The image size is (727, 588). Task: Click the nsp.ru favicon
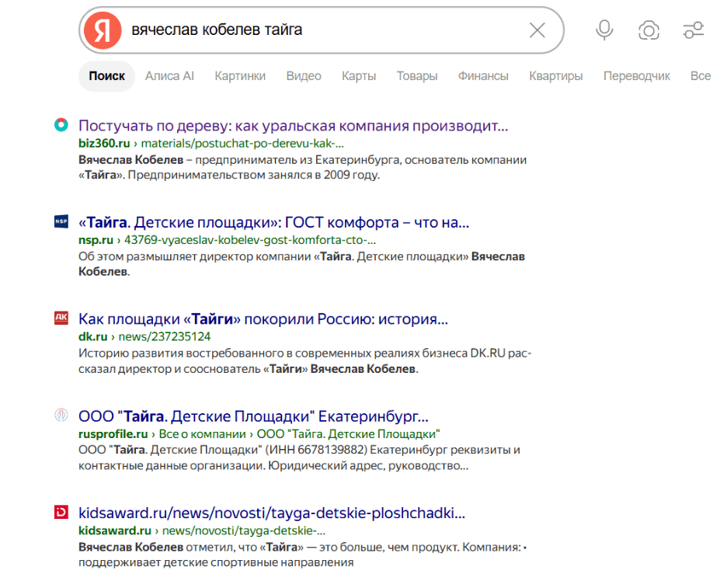pos(61,221)
